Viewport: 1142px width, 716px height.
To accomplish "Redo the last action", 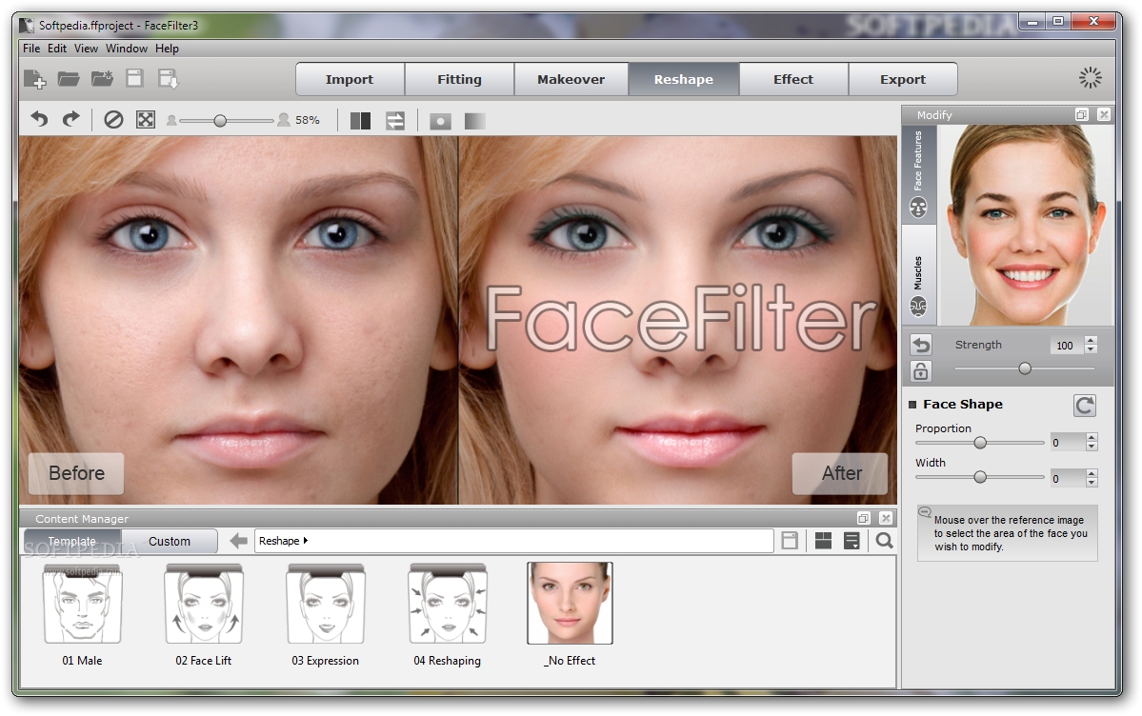I will 70,119.
